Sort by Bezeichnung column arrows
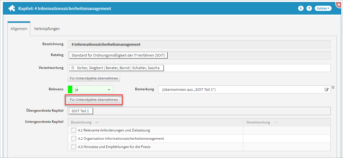343x158 pixels. click(97, 122)
